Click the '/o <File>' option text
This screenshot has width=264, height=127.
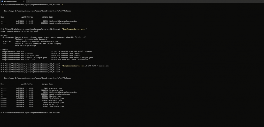(x=7, y=42)
